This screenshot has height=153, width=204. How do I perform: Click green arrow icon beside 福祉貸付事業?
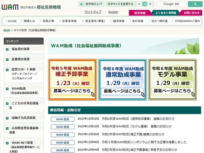7,49
